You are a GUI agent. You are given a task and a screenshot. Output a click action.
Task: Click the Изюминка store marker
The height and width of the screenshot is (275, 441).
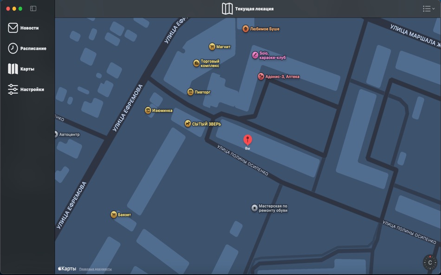pos(148,110)
